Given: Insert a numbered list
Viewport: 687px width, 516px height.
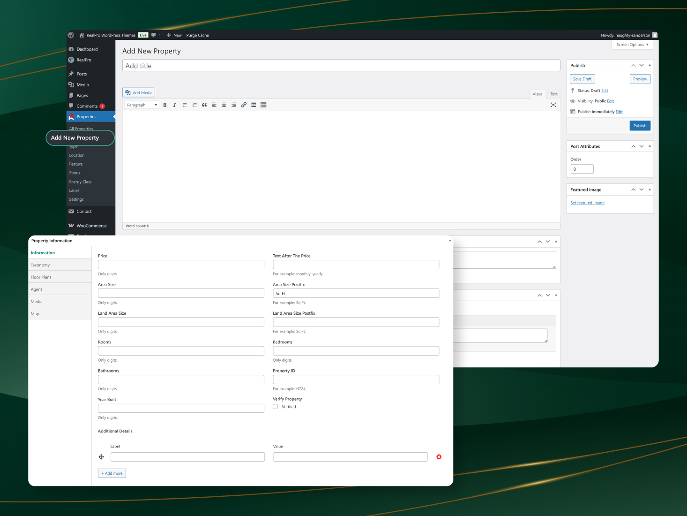Looking at the screenshot, I should pyautogui.click(x=194, y=105).
